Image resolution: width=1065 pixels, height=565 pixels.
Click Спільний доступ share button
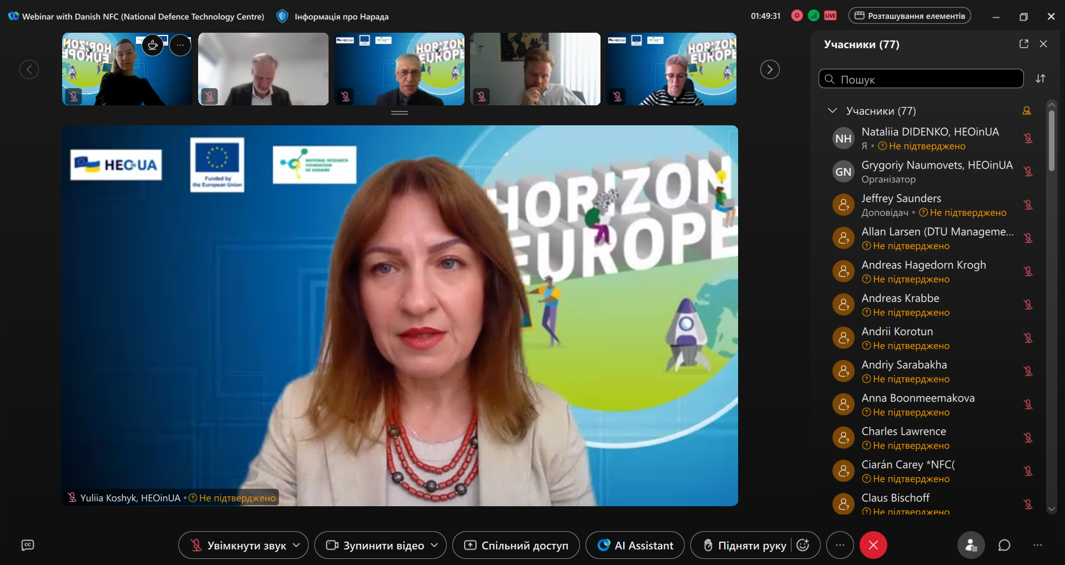[x=516, y=546]
